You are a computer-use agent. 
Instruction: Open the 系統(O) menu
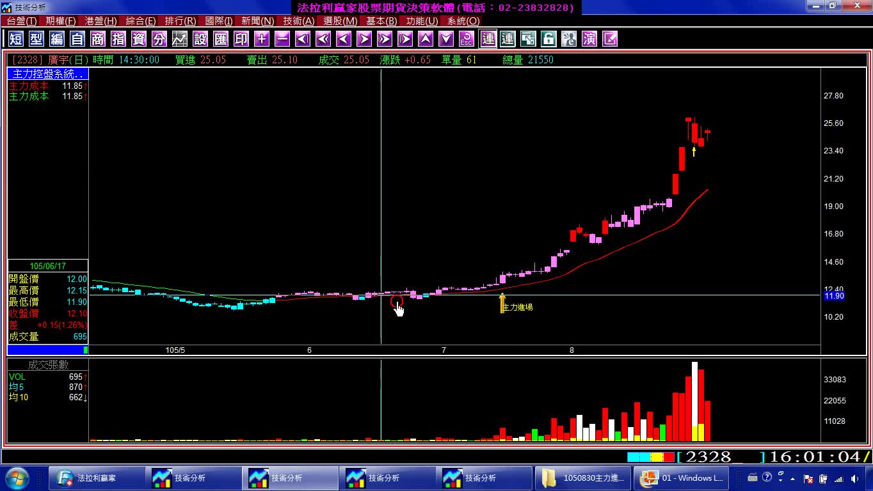tap(463, 21)
